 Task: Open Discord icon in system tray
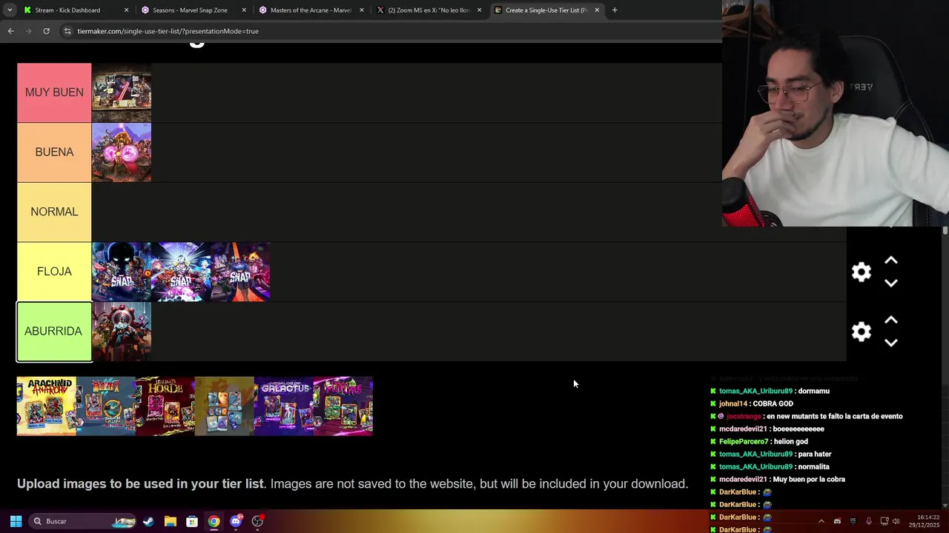[x=837, y=521]
